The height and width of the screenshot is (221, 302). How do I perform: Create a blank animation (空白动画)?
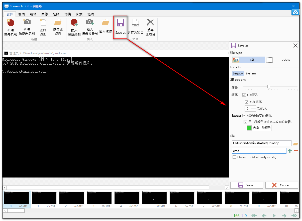point(43,27)
